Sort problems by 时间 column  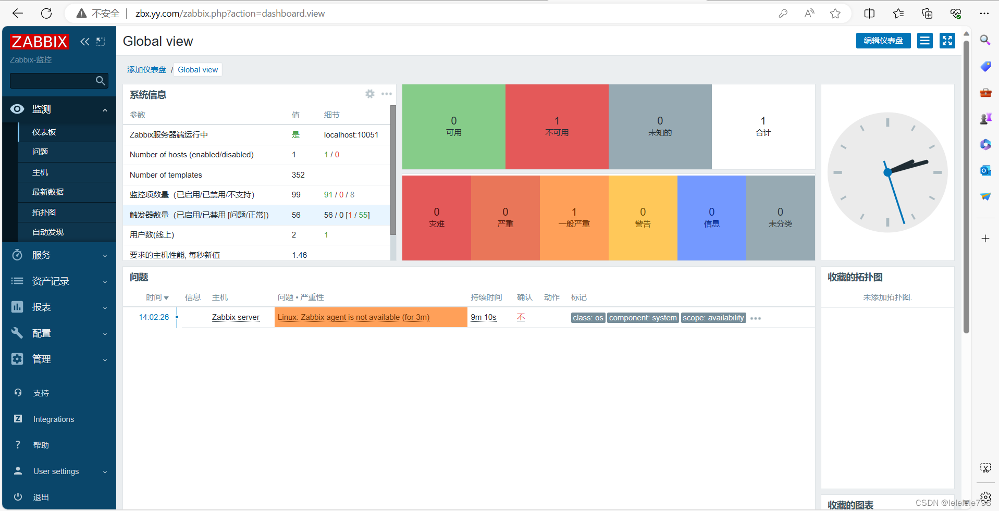157,297
